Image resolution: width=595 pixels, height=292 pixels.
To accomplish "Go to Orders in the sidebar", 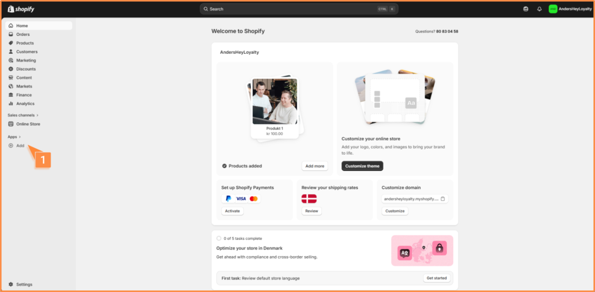I will (23, 34).
